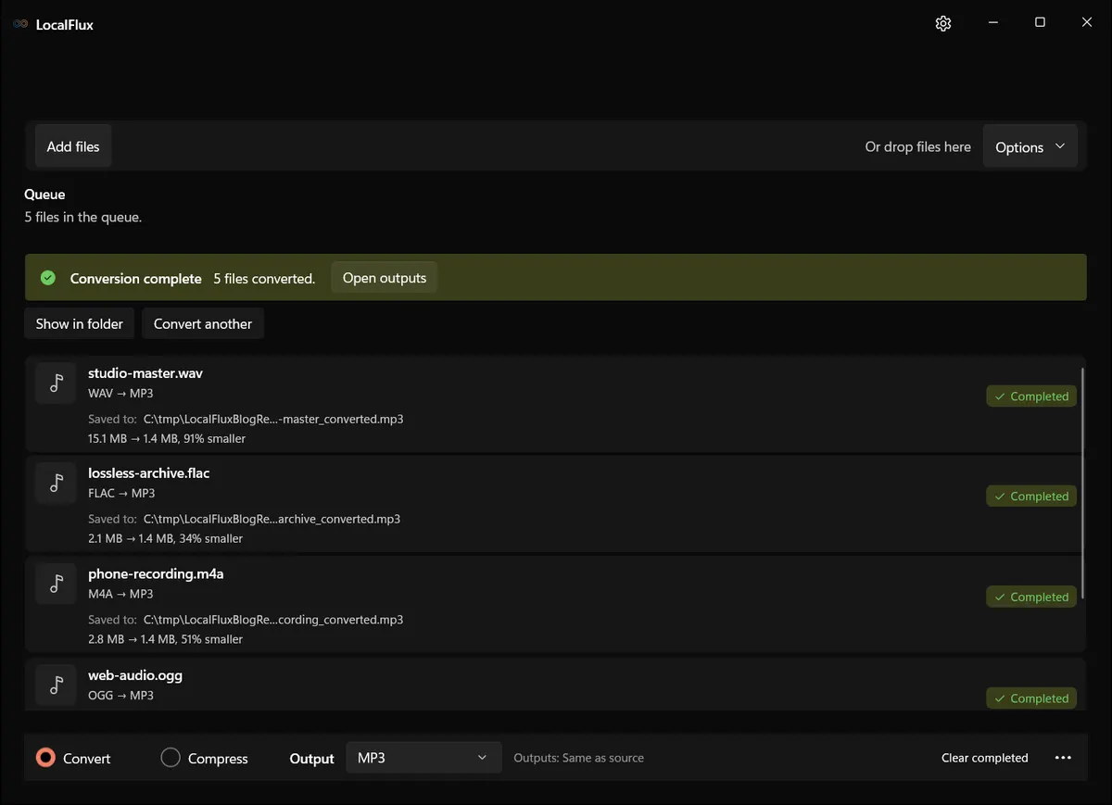The width and height of the screenshot is (1112, 805).
Task: Click the Output label
Action: click(312, 758)
